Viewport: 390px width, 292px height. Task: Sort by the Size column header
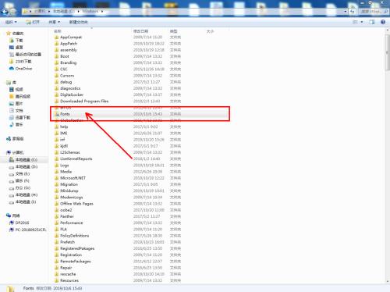(210, 31)
